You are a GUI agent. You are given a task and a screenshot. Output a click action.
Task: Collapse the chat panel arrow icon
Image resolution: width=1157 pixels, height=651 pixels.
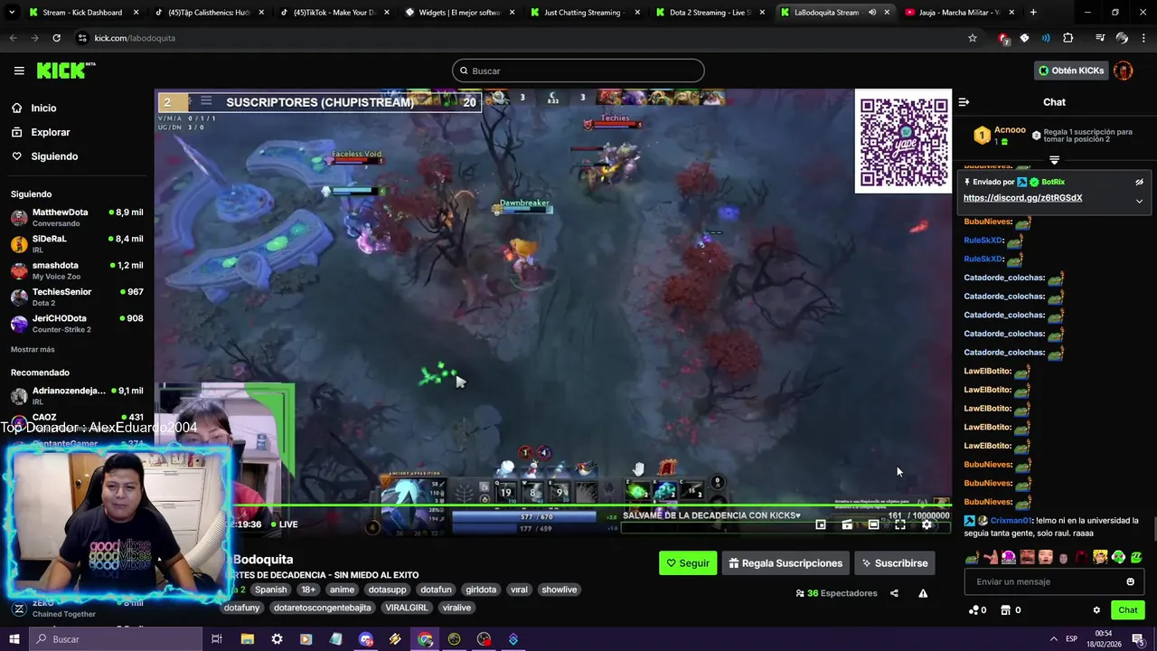[x=964, y=102]
